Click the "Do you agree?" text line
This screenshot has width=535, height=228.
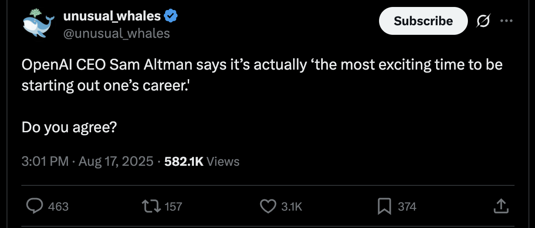(69, 127)
